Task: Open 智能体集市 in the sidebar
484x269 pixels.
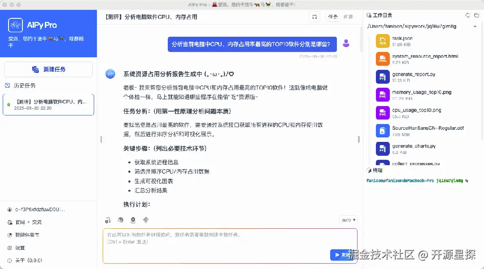Action: click(x=23, y=235)
